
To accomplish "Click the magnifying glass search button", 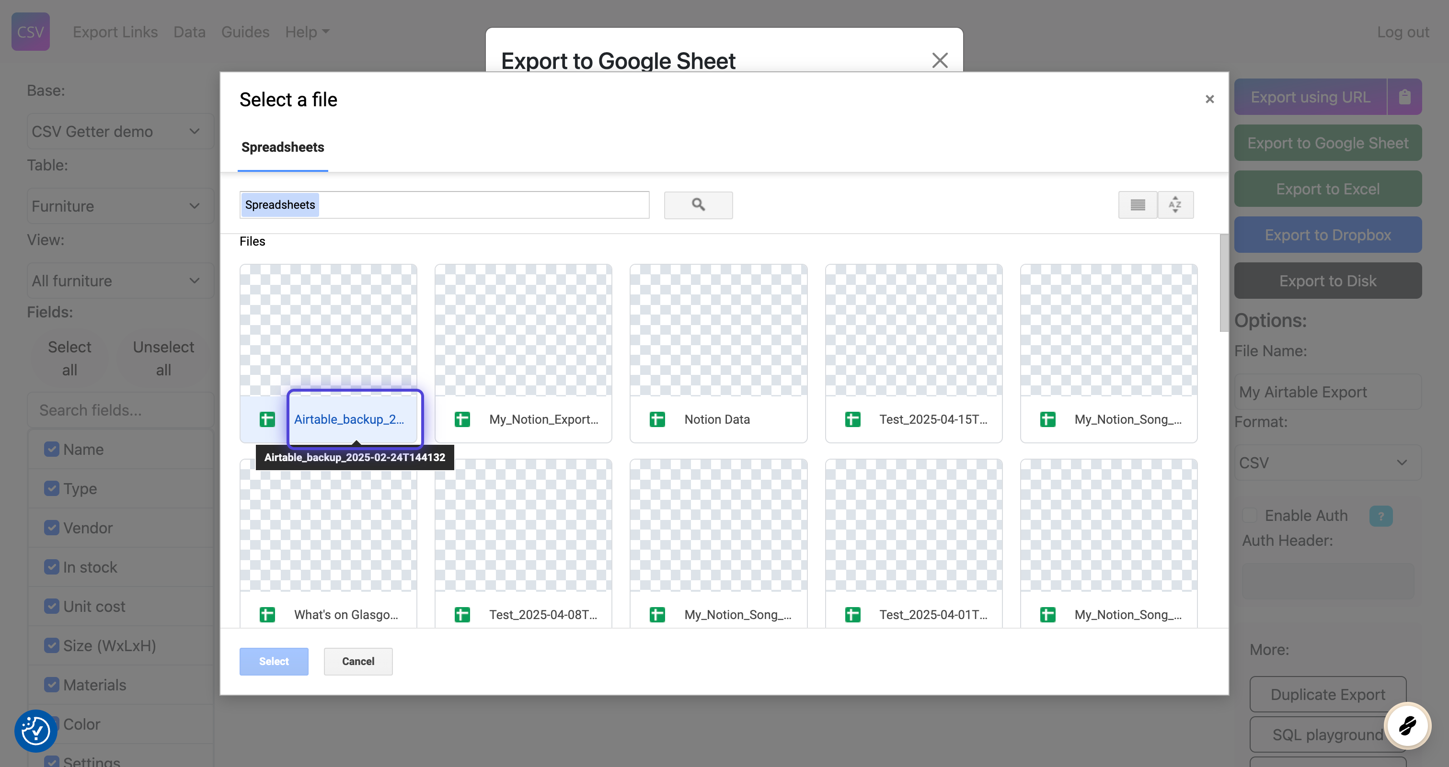I will tap(698, 204).
